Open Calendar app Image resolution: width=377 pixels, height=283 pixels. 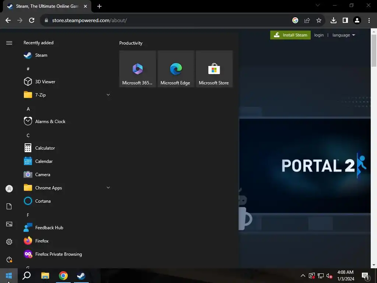67,161
